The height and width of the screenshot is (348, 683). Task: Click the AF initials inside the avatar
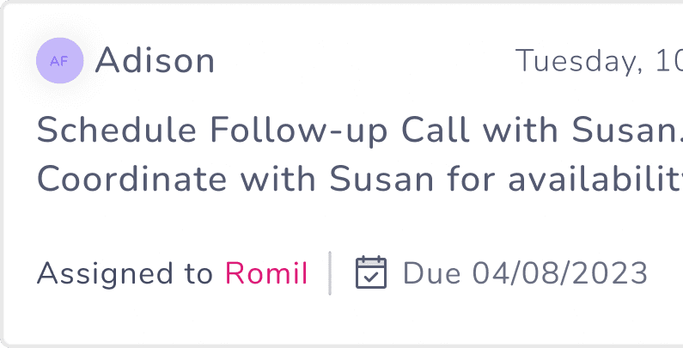[x=59, y=61]
